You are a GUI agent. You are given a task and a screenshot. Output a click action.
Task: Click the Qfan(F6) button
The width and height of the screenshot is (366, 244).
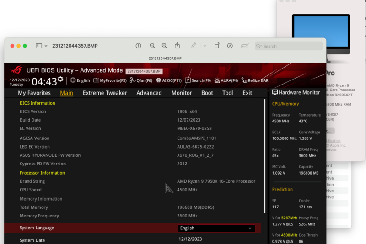click(141, 80)
